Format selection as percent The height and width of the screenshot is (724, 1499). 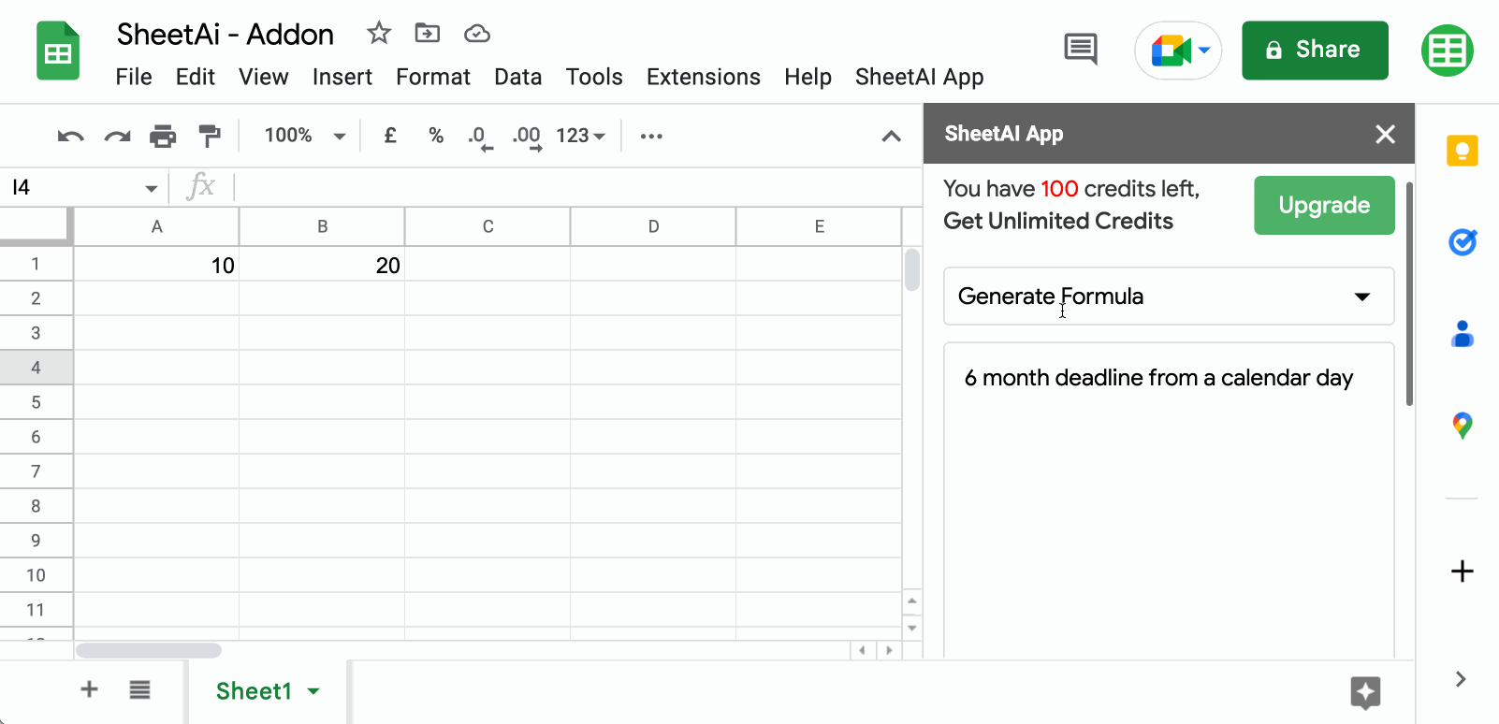click(436, 136)
